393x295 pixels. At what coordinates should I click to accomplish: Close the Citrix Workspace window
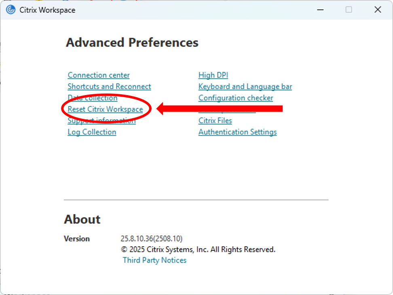click(x=378, y=10)
